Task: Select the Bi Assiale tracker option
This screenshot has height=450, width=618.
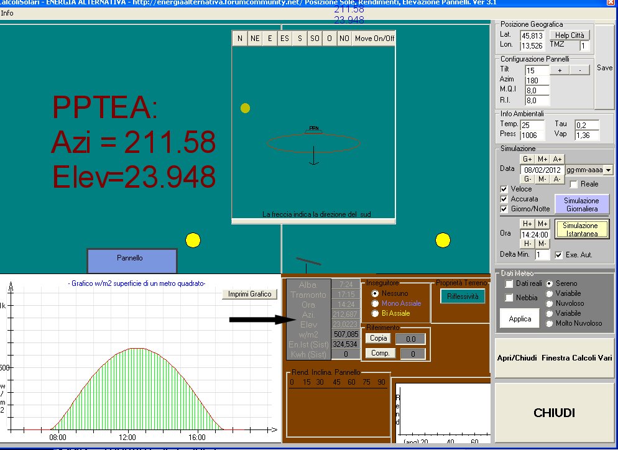Action: [375, 313]
